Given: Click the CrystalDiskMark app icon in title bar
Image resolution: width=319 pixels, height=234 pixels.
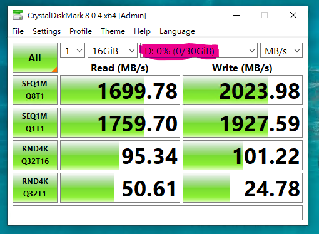Looking at the screenshot, I should click(18, 15).
